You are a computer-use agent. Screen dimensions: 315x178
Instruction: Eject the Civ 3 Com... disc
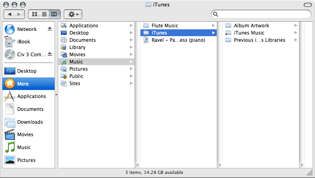(x=50, y=54)
